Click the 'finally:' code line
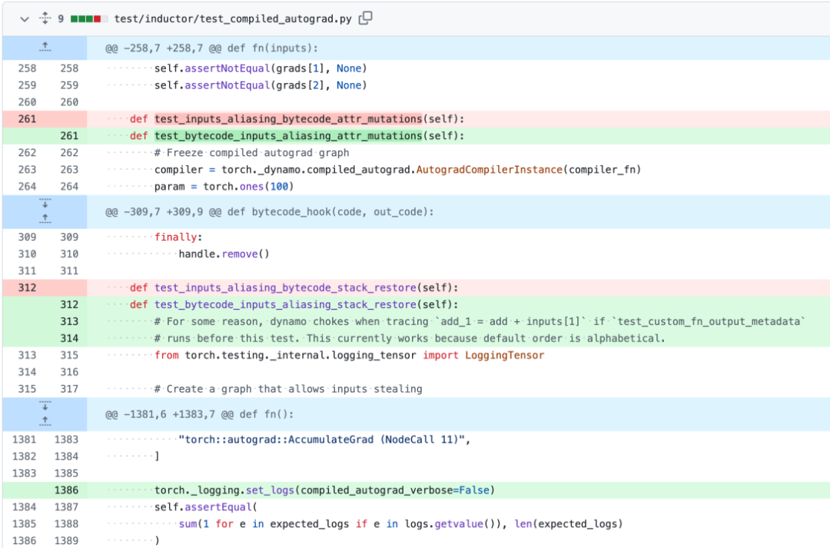The image size is (830, 548). click(x=178, y=237)
